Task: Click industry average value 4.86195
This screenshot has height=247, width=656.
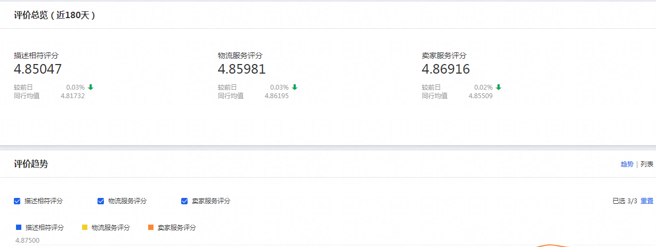Action: 277,96
